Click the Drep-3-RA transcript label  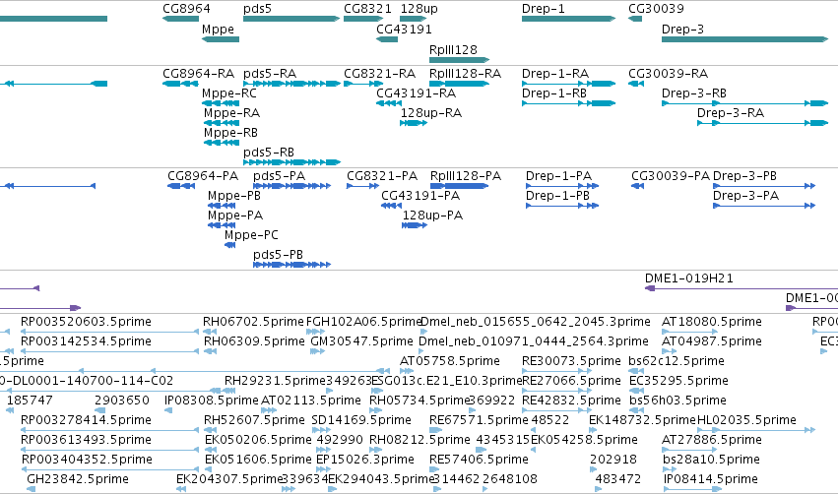tap(731, 113)
